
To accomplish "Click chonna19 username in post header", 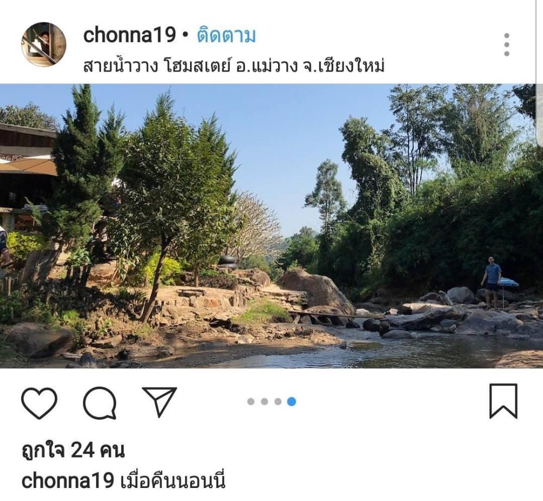I will coord(130,35).
